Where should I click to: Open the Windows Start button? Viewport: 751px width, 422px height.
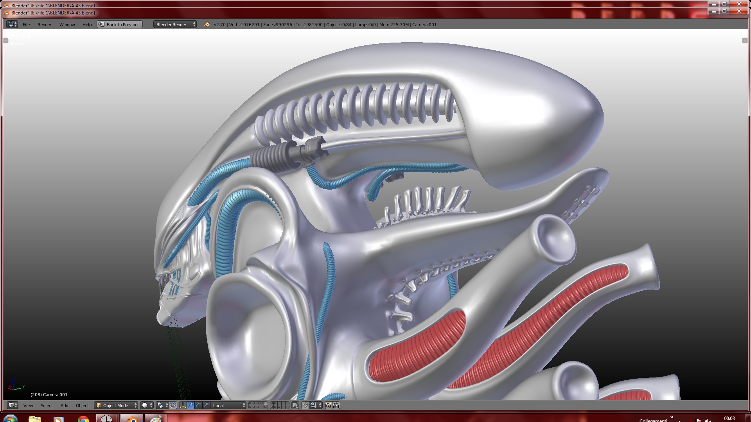[11, 418]
